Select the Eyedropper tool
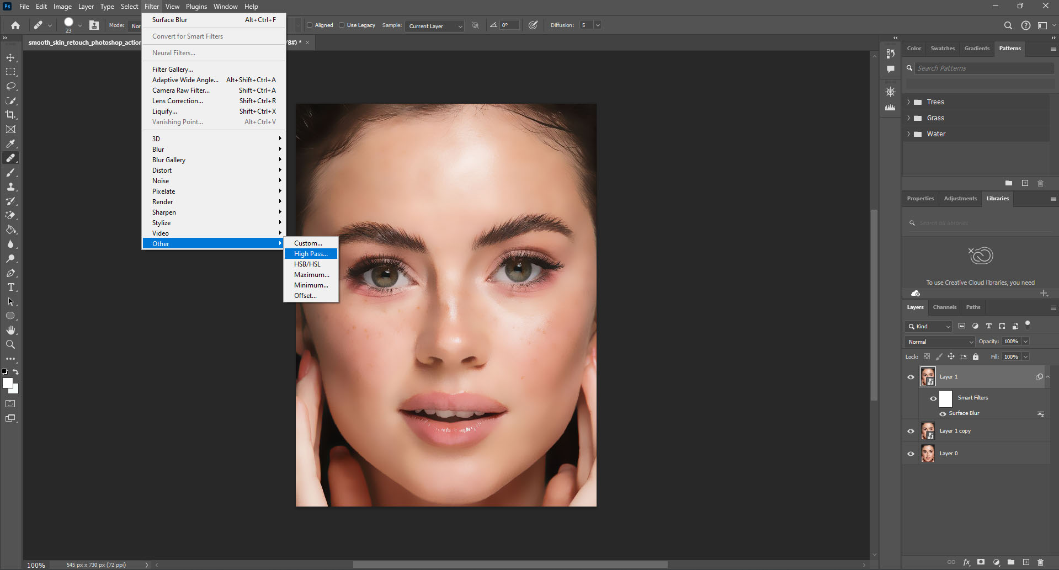Image resolution: width=1059 pixels, height=570 pixels. coord(10,143)
